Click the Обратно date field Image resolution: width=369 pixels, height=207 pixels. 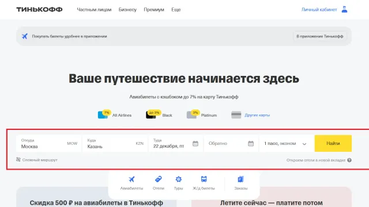231,143
